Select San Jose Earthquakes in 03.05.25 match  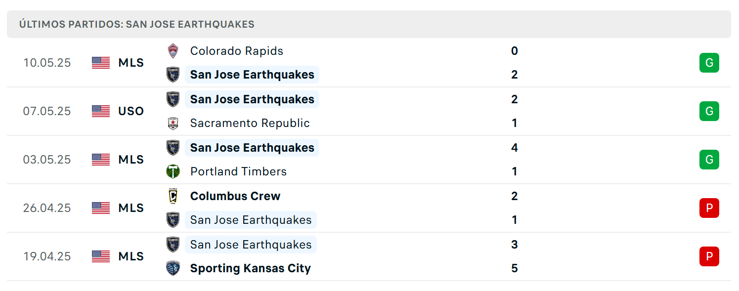click(252, 148)
